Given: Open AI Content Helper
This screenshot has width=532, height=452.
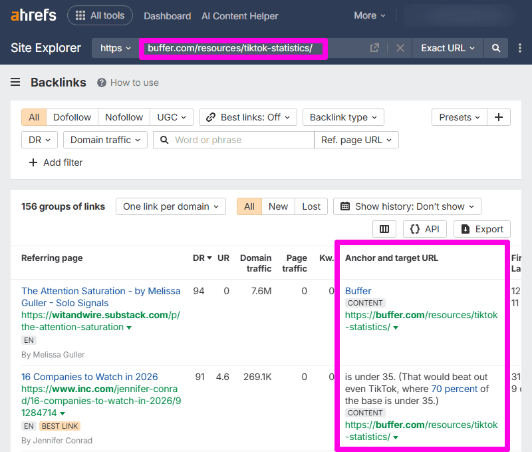Looking at the screenshot, I should click(240, 16).
